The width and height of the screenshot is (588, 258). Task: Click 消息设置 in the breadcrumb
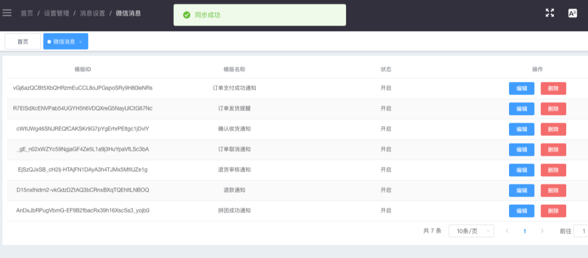click(x=92, y=13)
